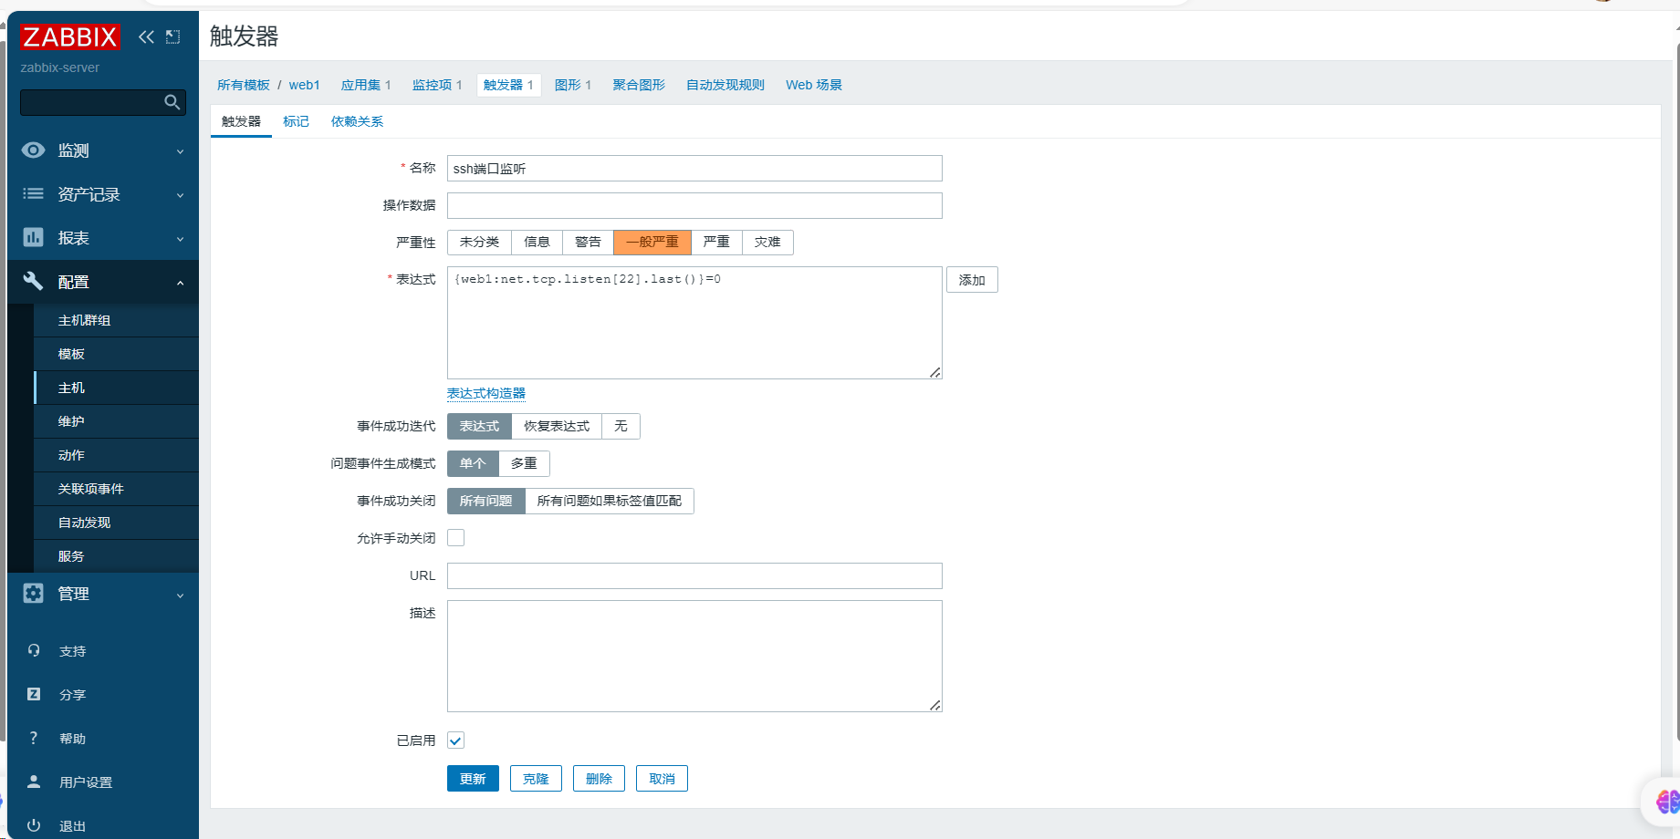Click into the 表达式 textarea

point(694,323)
